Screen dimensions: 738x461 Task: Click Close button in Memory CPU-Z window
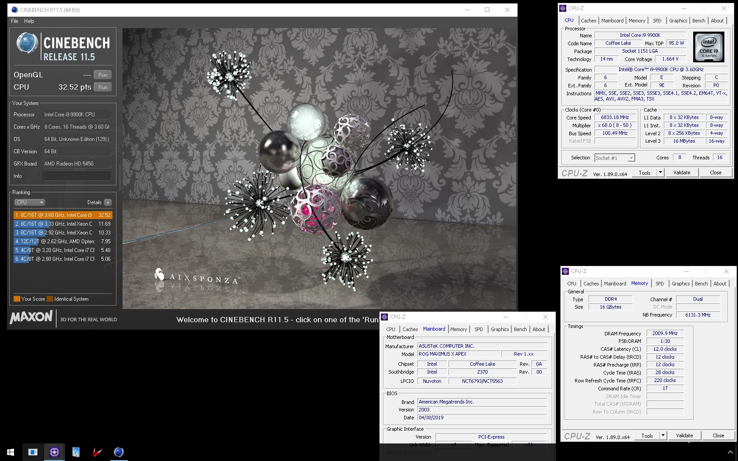coord(718,436)
